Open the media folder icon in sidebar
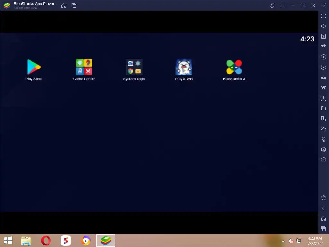Screen dimensions: 329x247 (x=324, y=108)
